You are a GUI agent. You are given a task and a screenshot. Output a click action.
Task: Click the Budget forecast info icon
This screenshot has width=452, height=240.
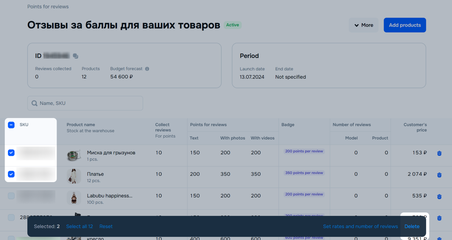147,69
